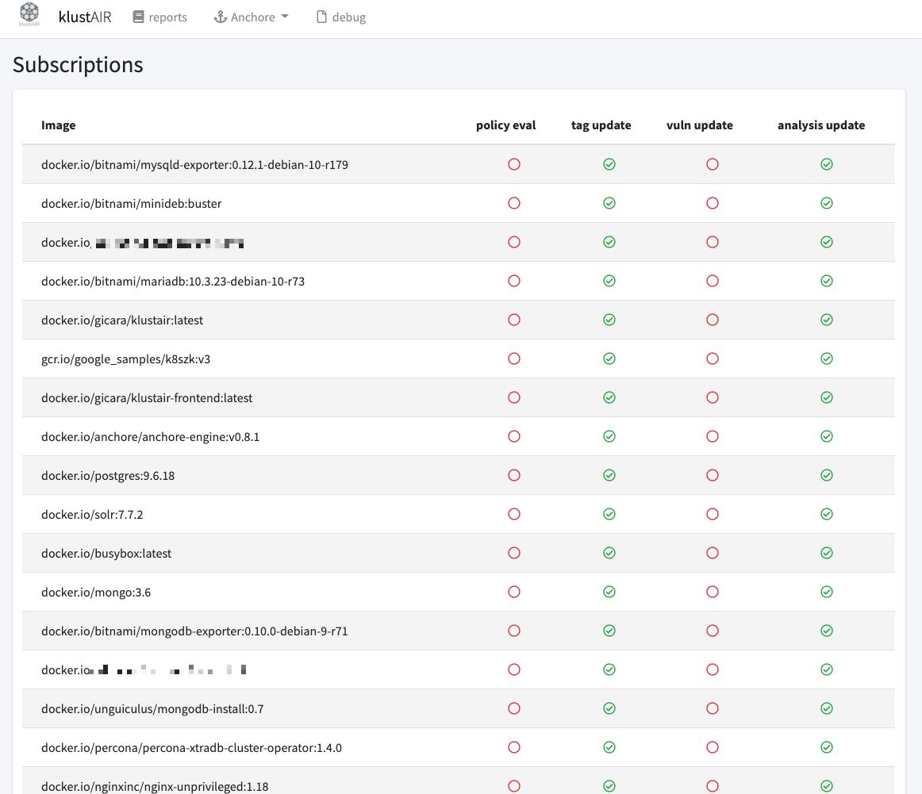Click vuln update circle for mysqld-exporter image
The image size is (922, 794).
[712, 164]
